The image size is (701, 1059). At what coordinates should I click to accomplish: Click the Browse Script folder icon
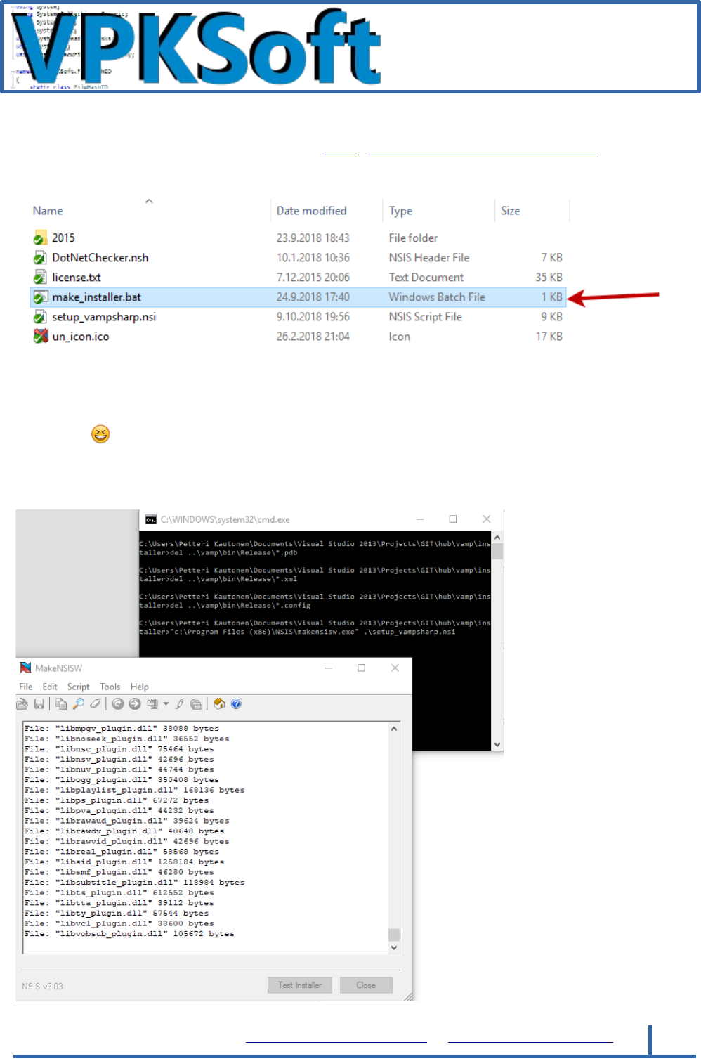tap(197, 703)
